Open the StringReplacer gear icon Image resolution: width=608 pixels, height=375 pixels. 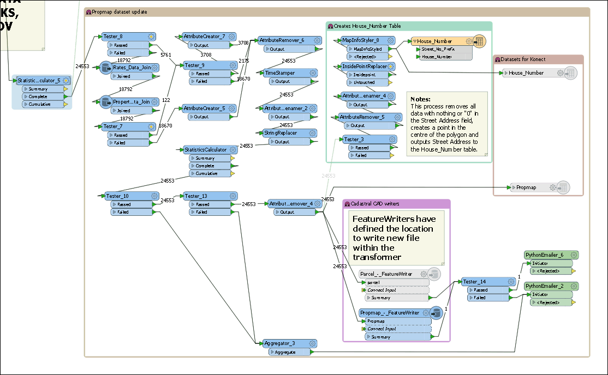tap(312, 132)
